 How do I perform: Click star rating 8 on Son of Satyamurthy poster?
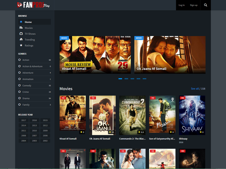(172, 132)
